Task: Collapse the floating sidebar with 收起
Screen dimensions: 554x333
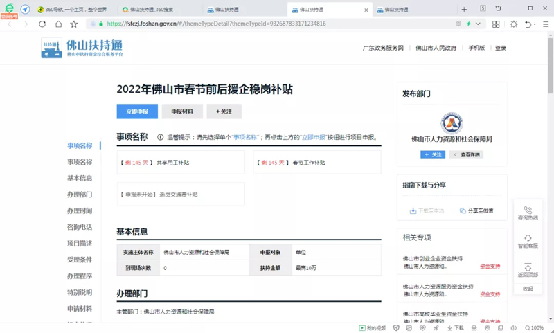Action: point(528,289)
